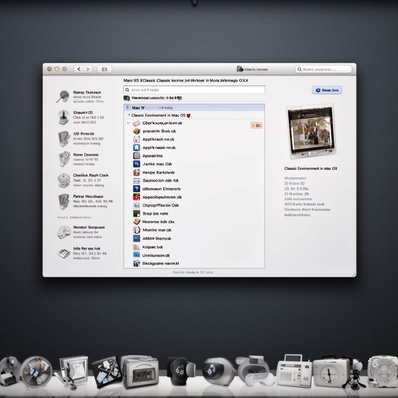
Task: Click the Appl'hraoh no ok icon
Action: 136,140
